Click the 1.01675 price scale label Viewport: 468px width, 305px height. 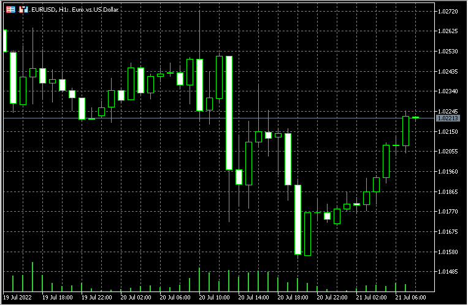448,231
